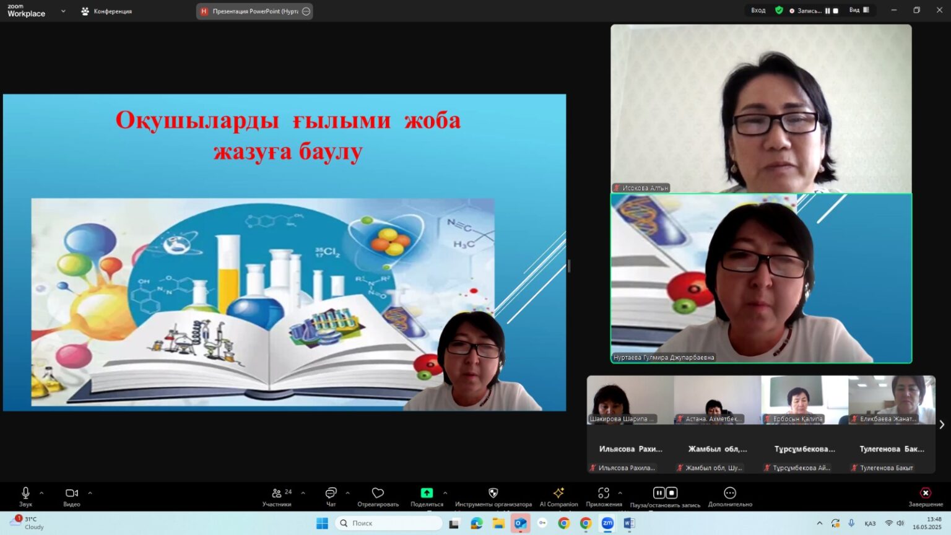Mute the microphone with the Звук button
The image size is (951, 535).
(25, 496)
